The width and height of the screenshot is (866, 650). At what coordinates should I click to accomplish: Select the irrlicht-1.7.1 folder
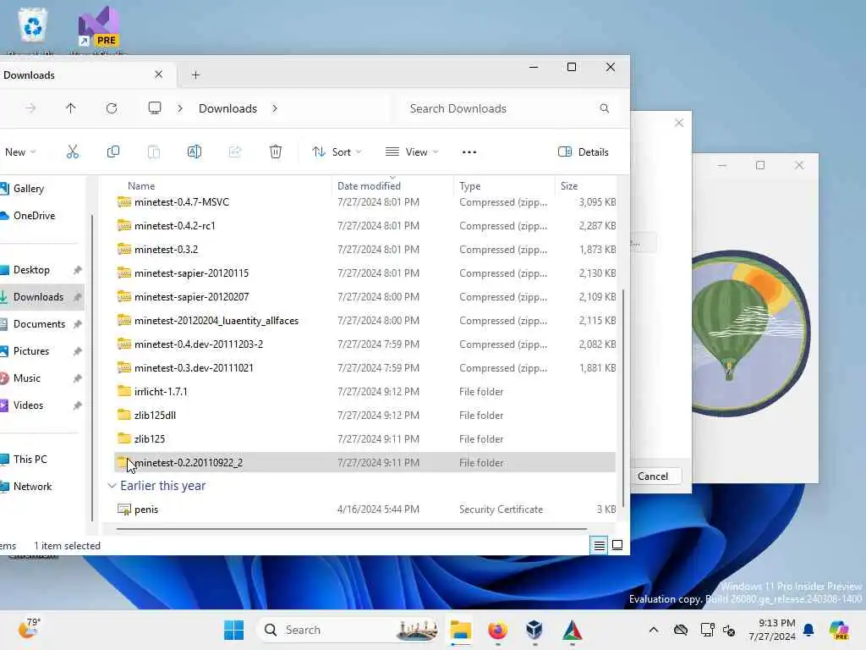364,391
